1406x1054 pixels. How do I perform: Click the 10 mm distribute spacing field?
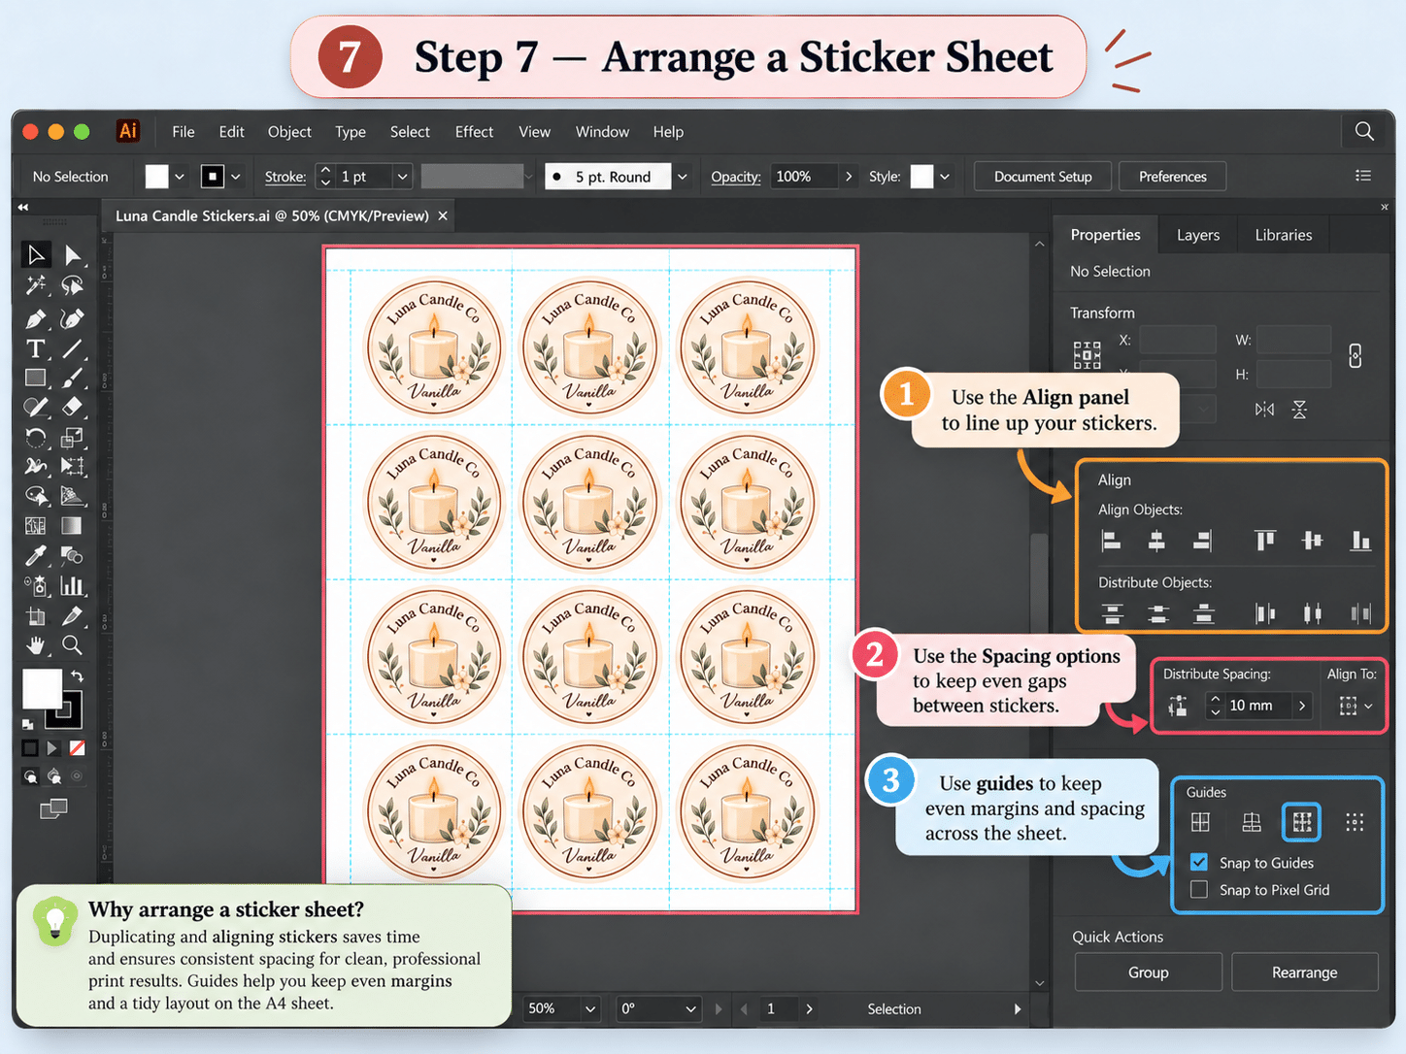point(1259,706)
